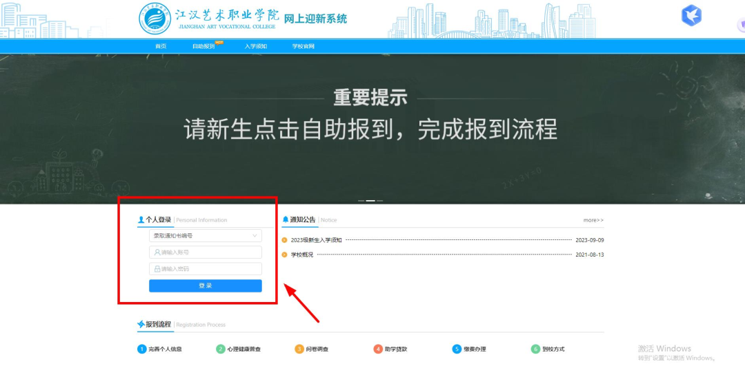Go to the 入学须知 menu item
Image resolution: width=745 pixels, height=366 pixels.
point(255,46)
